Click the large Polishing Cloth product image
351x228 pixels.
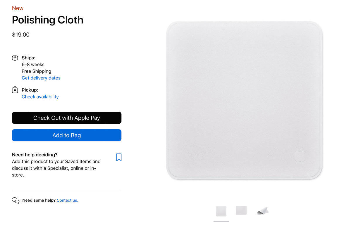244,100
